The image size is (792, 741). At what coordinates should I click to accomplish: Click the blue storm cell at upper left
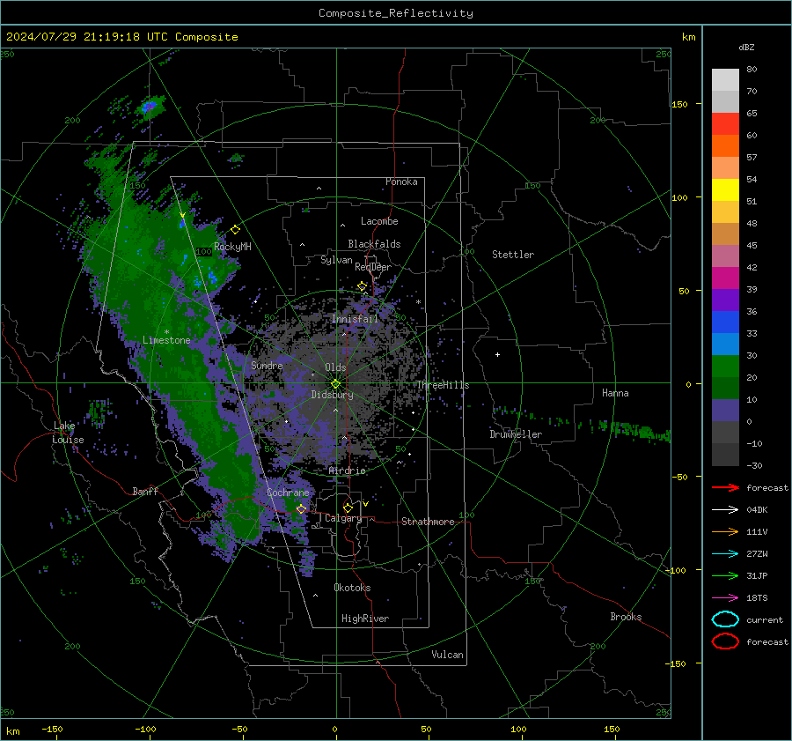click(149, 107)
